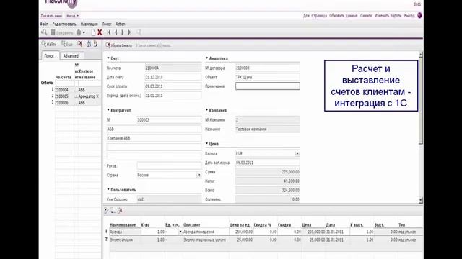Image resolution: width=462 pixels, height=259 pixels.
Task: Click the Примечание input field
Action: pyautogui.click(x=268, y=86)
